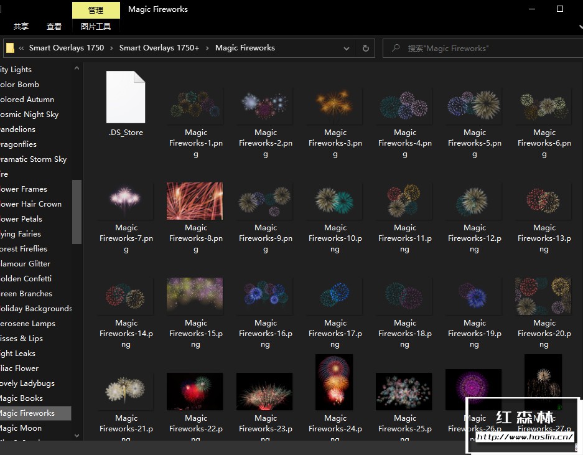Viewport: 583px width, 455px height.
Task: Select Magic Fireworks in sidebar
Action: coord(35,413)
